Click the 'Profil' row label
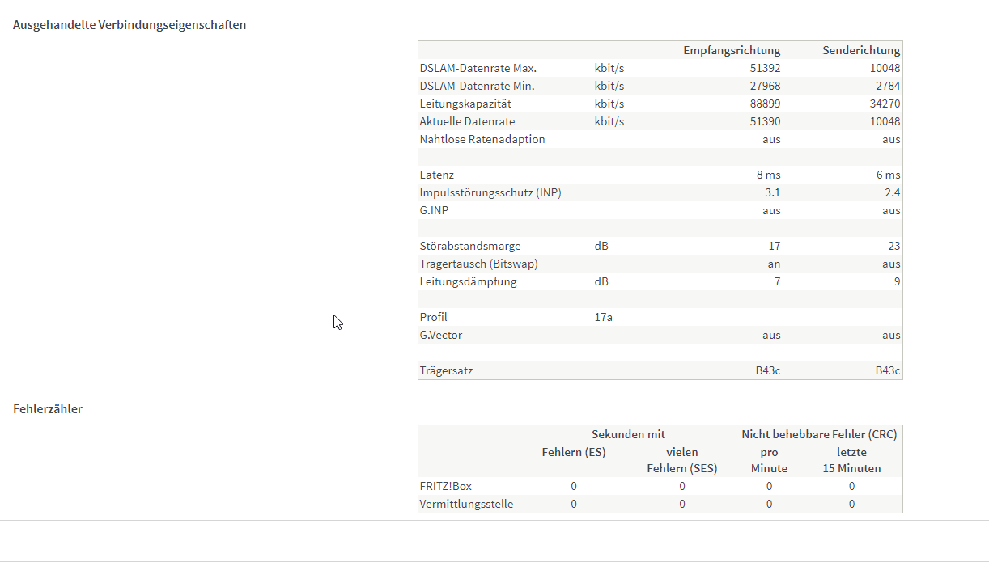 click(x=433, y=317)
